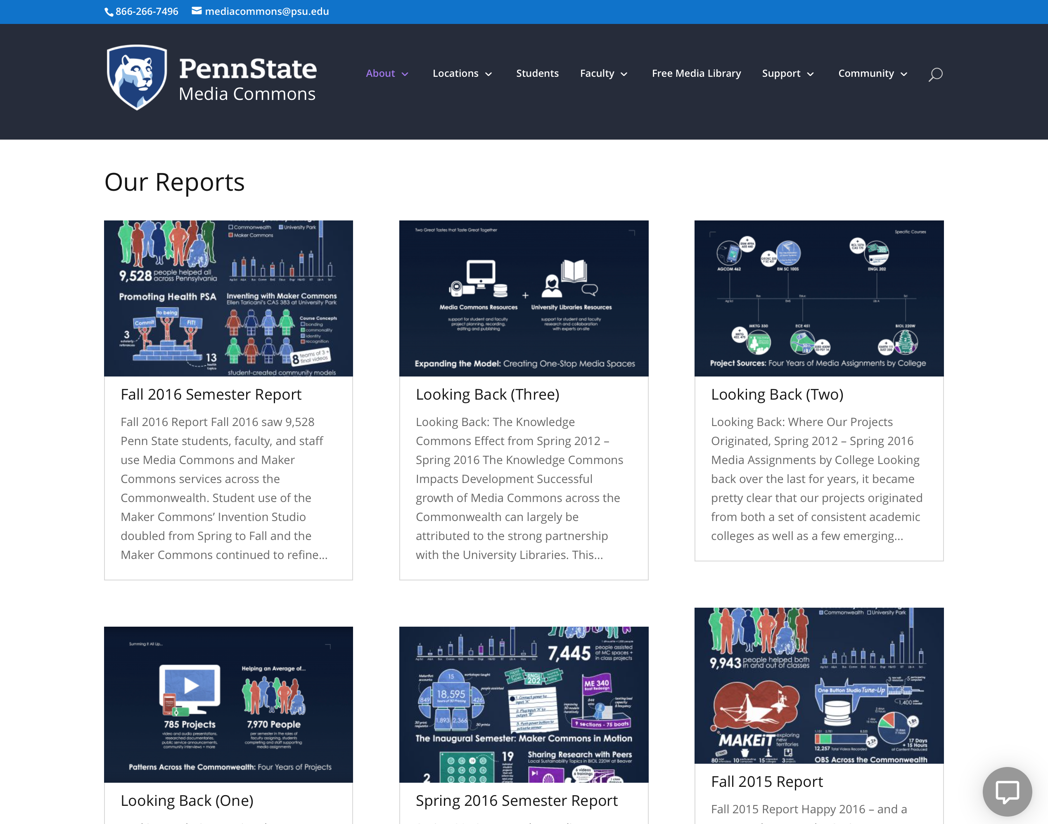
Task: Go to the Students page
Action: click(x=538, y=73)
